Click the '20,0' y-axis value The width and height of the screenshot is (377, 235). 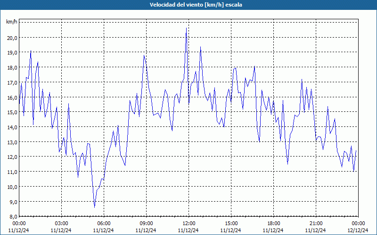pos(13,38)
